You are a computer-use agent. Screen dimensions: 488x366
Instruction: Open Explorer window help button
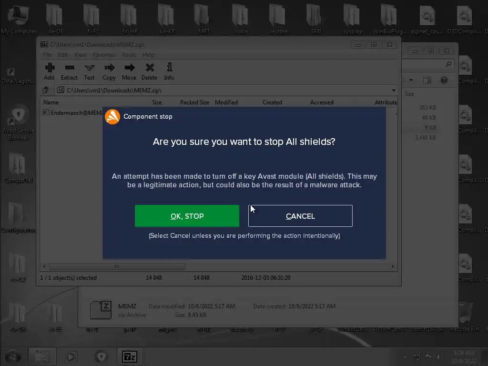pyautogui.click(x=444, y=80)
